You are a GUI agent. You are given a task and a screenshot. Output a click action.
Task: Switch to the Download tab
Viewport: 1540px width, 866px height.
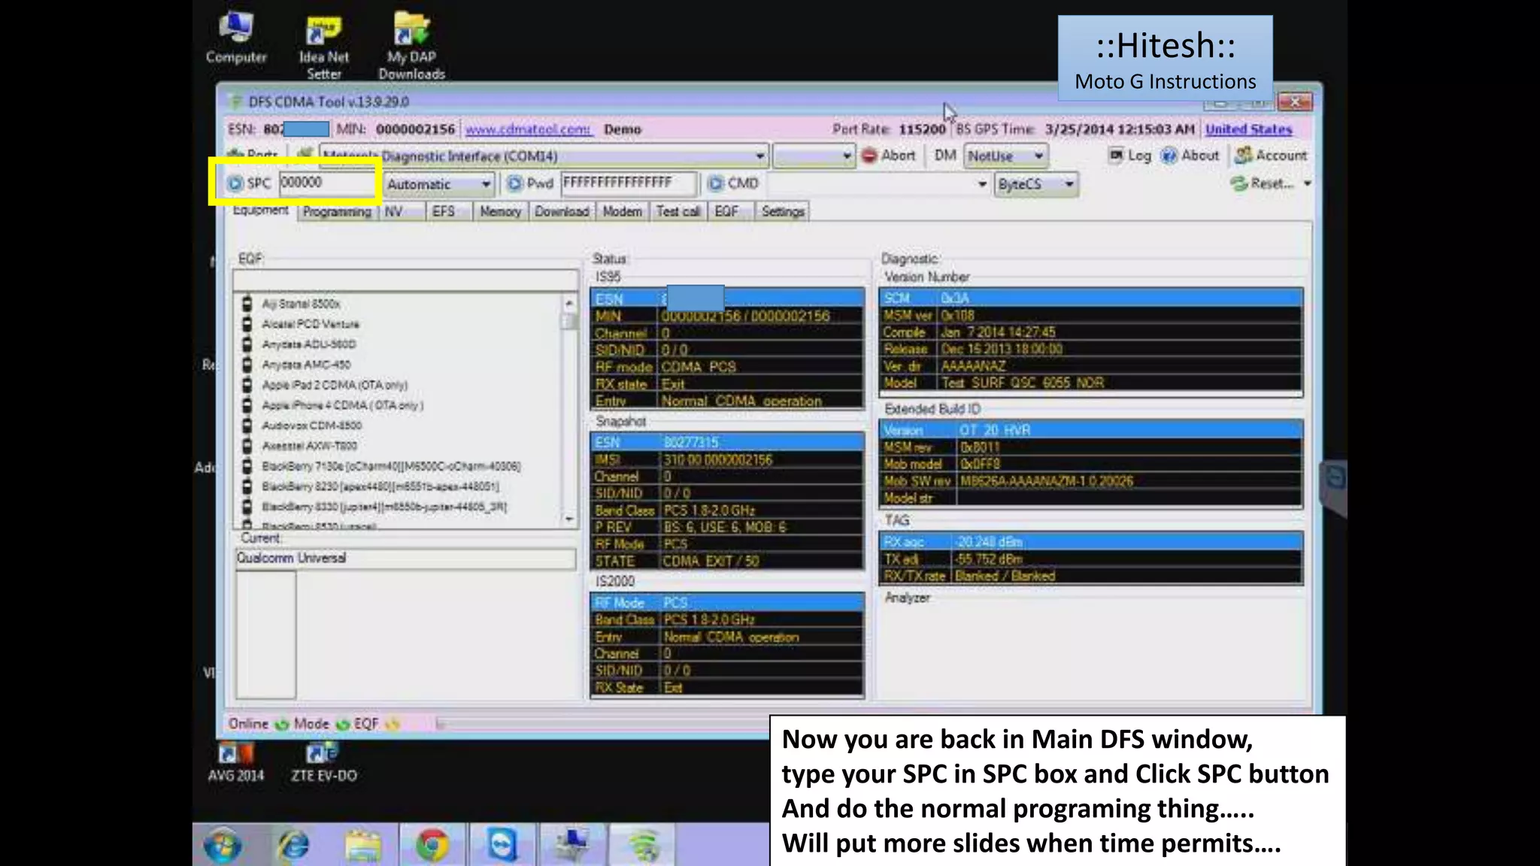[x=562, y=212]
